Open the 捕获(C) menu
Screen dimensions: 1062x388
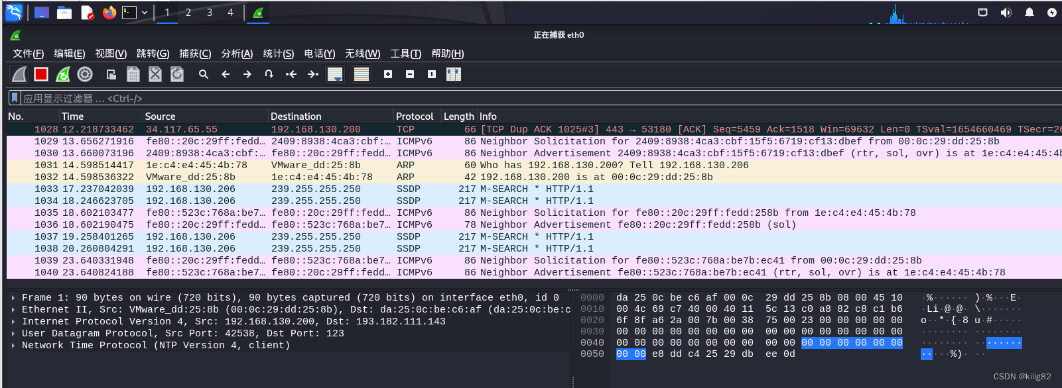pos(195,54)
